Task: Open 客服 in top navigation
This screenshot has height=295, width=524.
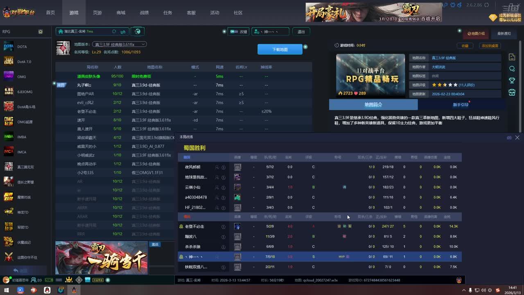Action: click(191, 13)
